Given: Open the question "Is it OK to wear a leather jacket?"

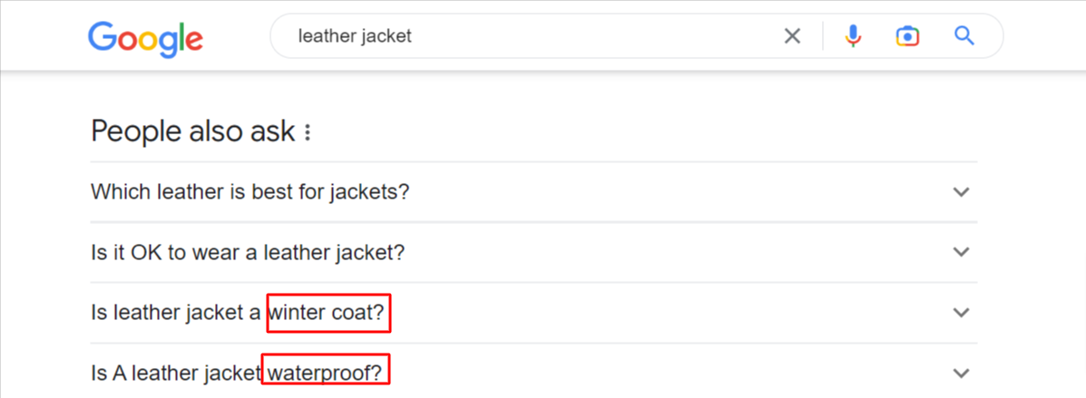Looking at the screenshot, I should (x=248, y=252).
